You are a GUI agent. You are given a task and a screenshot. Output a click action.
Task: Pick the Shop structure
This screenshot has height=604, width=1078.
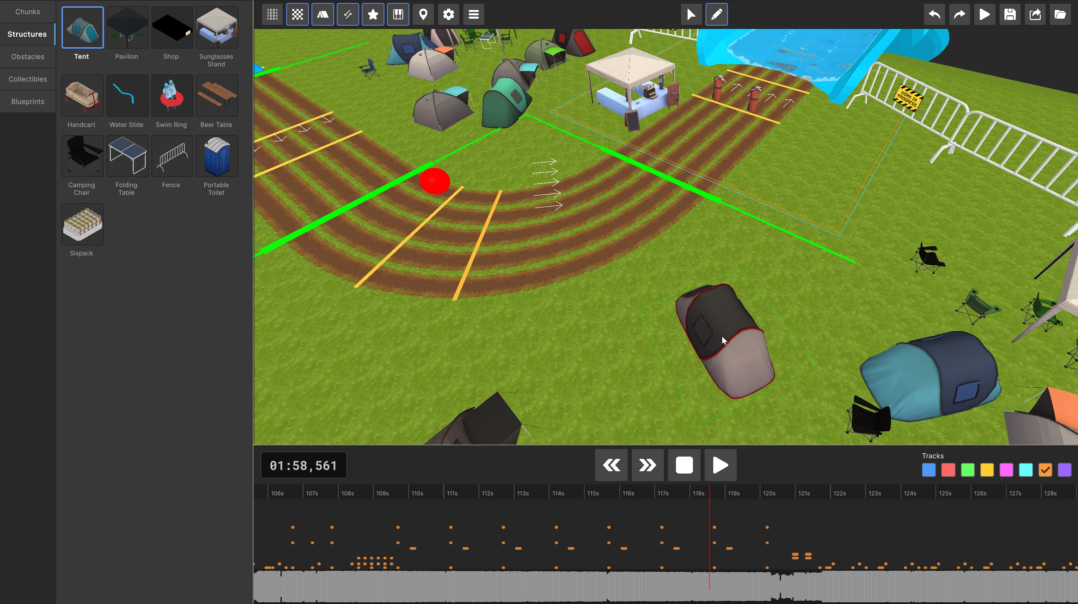[x=172, y=28]
